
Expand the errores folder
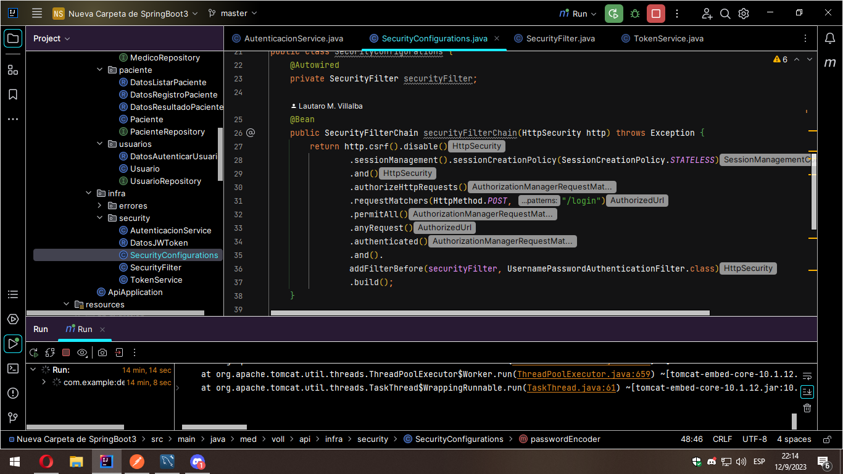tap(101, 206)
